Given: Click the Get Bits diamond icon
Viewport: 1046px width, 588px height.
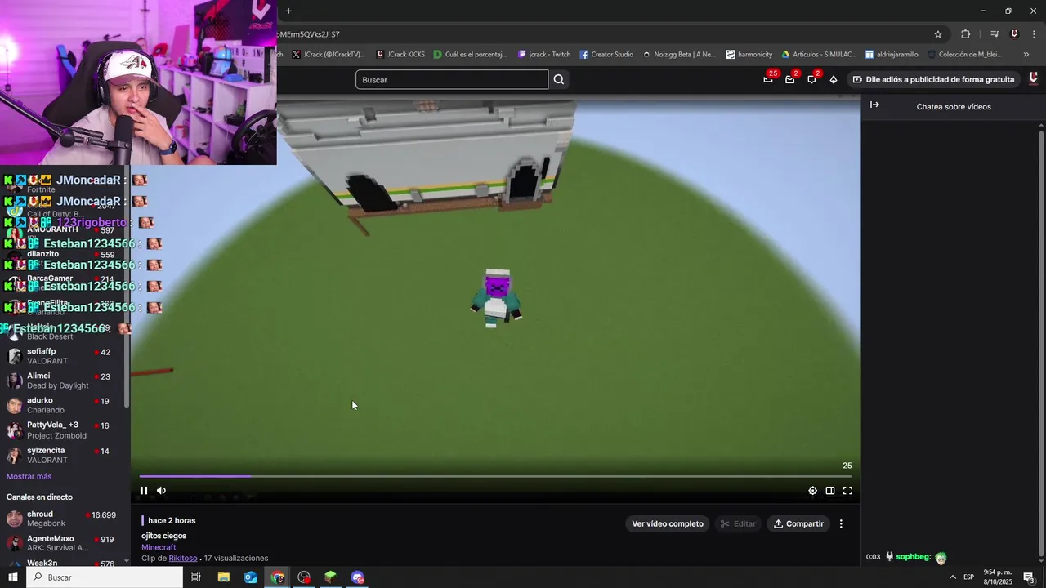Looking at the screenshot, I should pyautogui.click(x=834, y=79).
